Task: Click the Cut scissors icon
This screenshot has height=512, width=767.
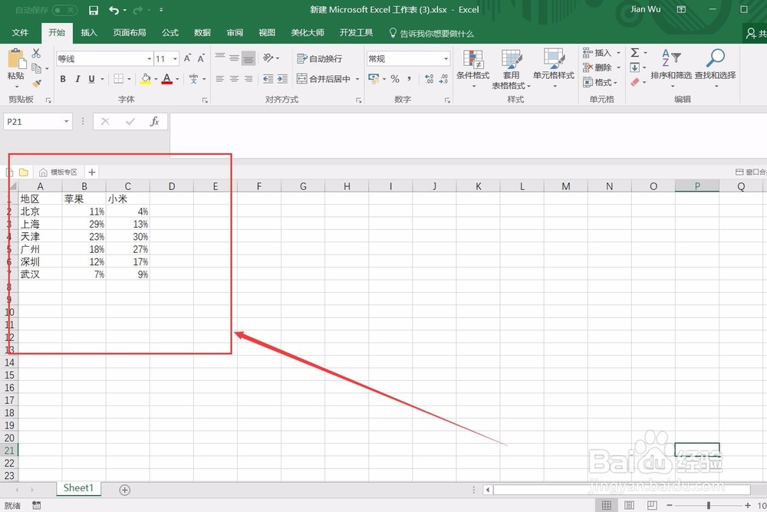Action: (x=36, y=54)
